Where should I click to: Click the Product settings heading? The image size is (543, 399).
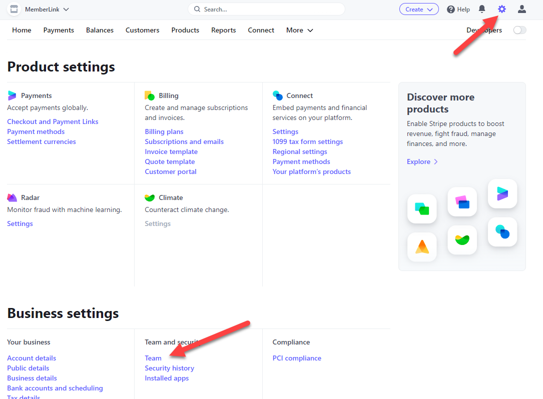point(61,67)
